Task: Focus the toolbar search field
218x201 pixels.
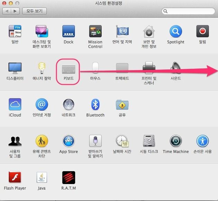Action: (x=188, y=11)
